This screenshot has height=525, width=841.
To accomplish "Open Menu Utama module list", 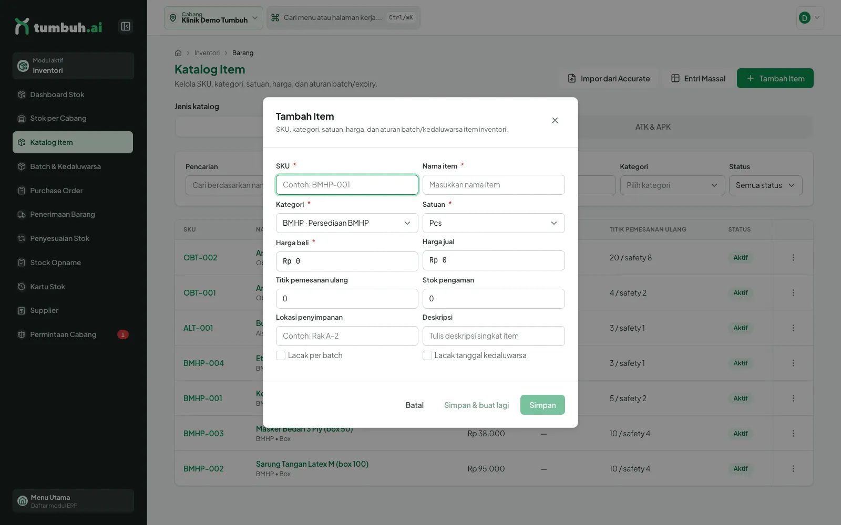I will click(73, 501).
